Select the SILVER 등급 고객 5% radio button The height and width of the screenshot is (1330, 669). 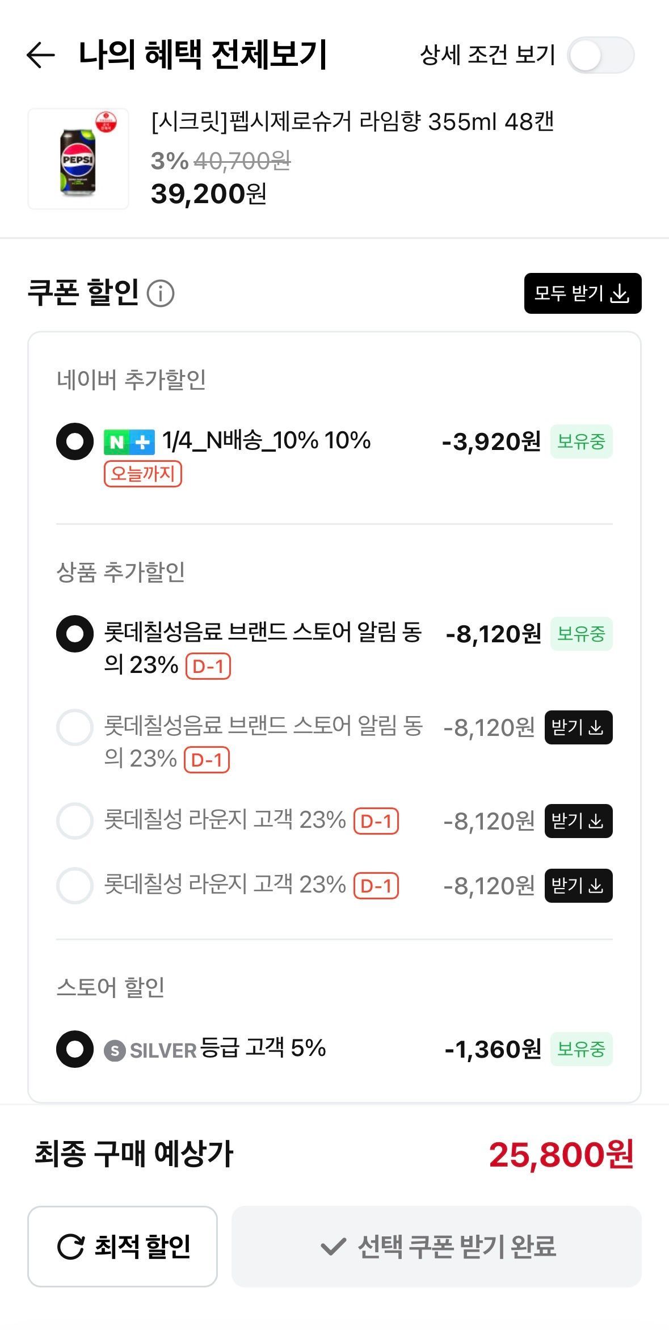(75, 1049)
